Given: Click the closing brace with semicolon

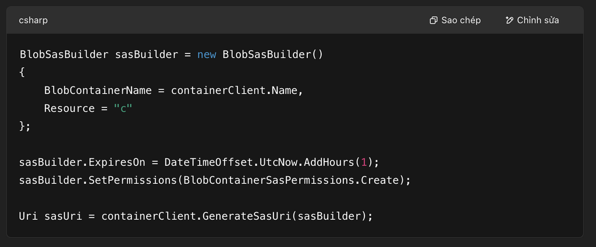Looking at the screenshot, I should click(25, 126).
